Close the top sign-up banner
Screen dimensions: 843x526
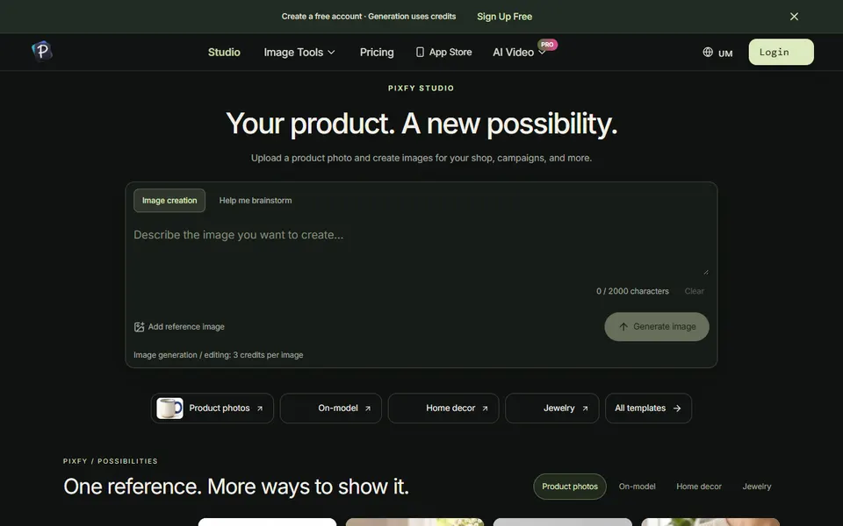[794, 17]
